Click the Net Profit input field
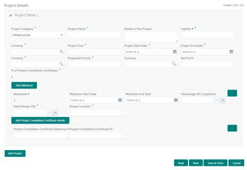The image size is (247, 170). (208, 64)
